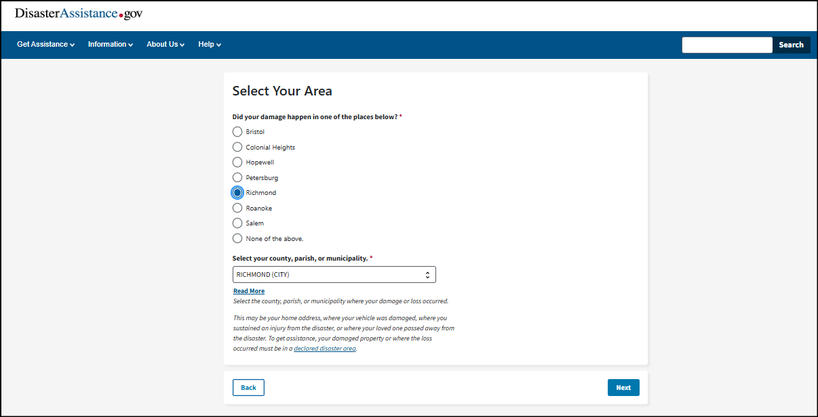Screen dimensions: 818x417
Task: Choose the Colonial Heights option
Action: click(x=237, y=147)
